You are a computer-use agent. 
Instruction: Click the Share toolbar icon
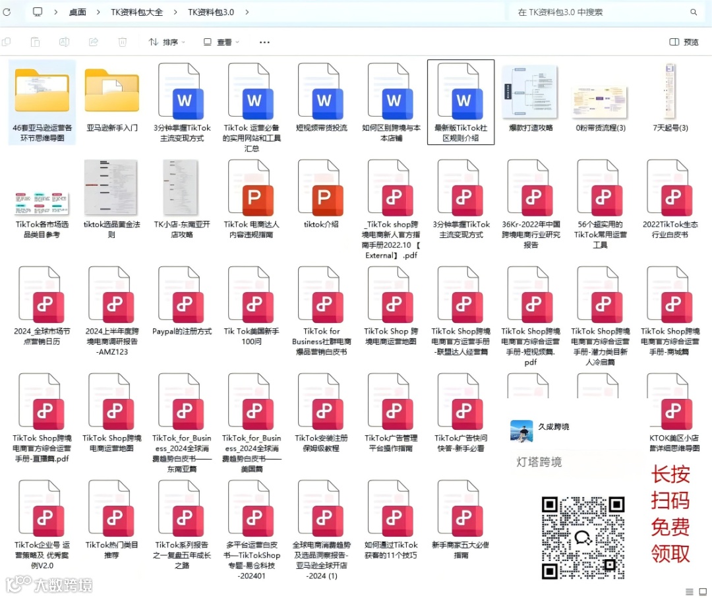[x=94, y=42]
